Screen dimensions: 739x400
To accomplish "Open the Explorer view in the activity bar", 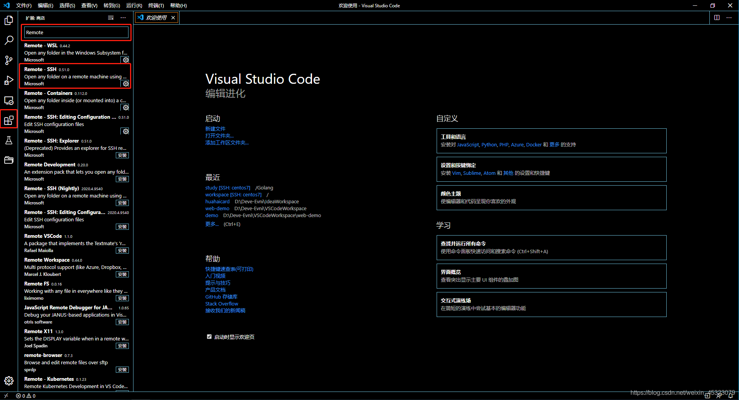I will pyautogui.click(x=9, y=20).
